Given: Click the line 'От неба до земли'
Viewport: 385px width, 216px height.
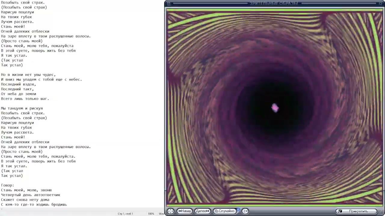Looking at the screenshot, I should point(19,94).
